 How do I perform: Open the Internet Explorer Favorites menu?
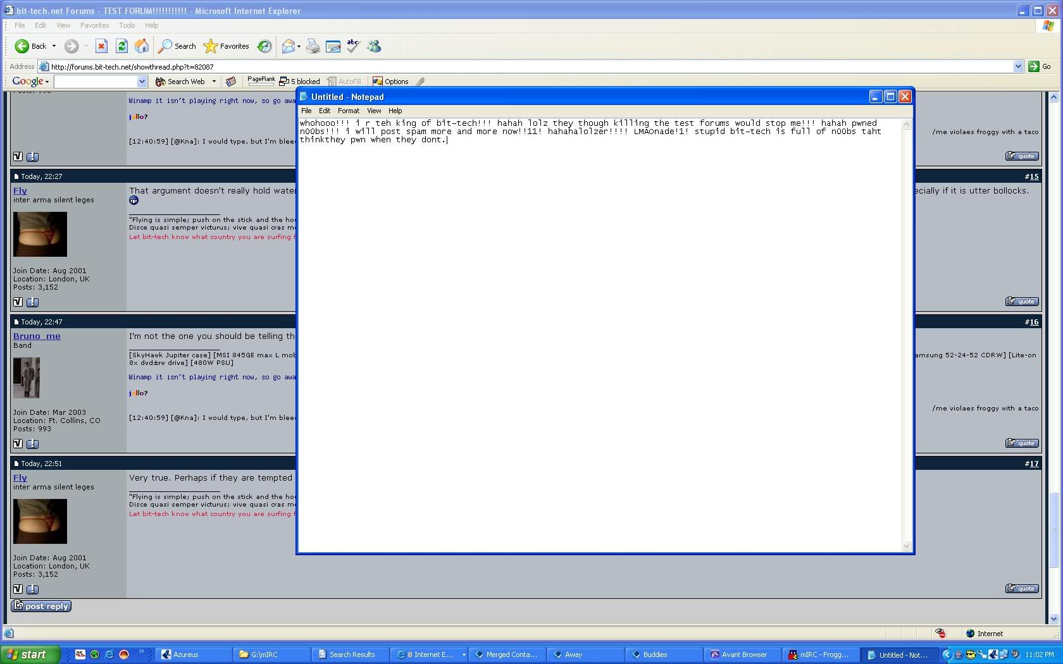94,25
